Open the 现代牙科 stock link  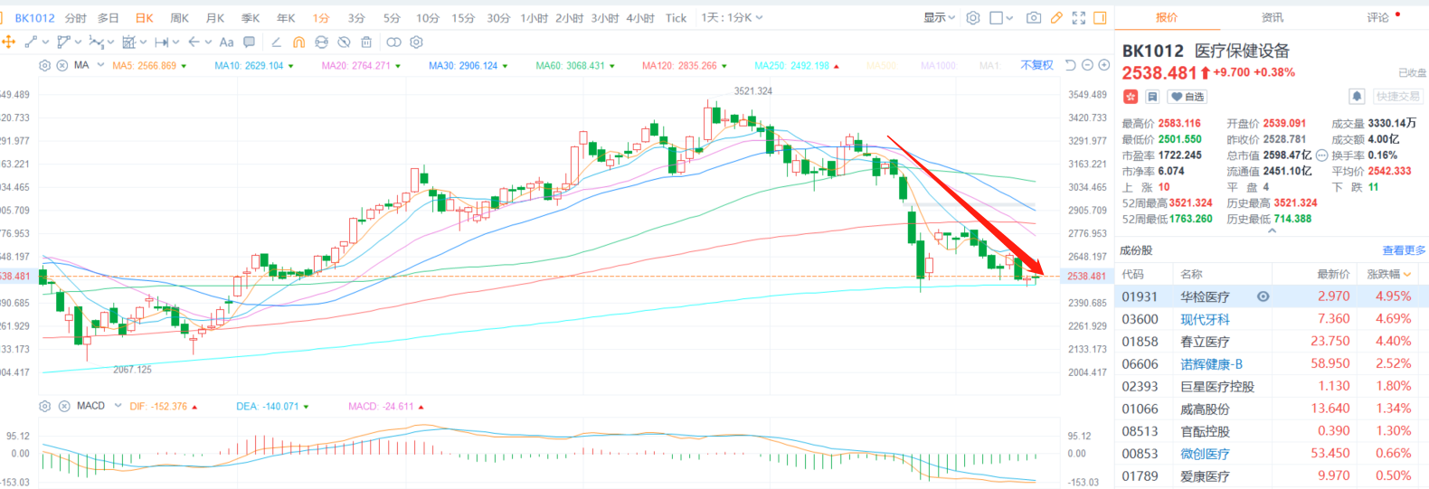click(x=1205, y=319)
